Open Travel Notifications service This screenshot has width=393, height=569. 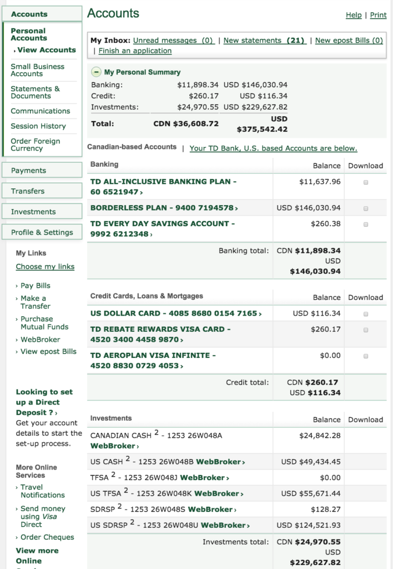point(42,491)
